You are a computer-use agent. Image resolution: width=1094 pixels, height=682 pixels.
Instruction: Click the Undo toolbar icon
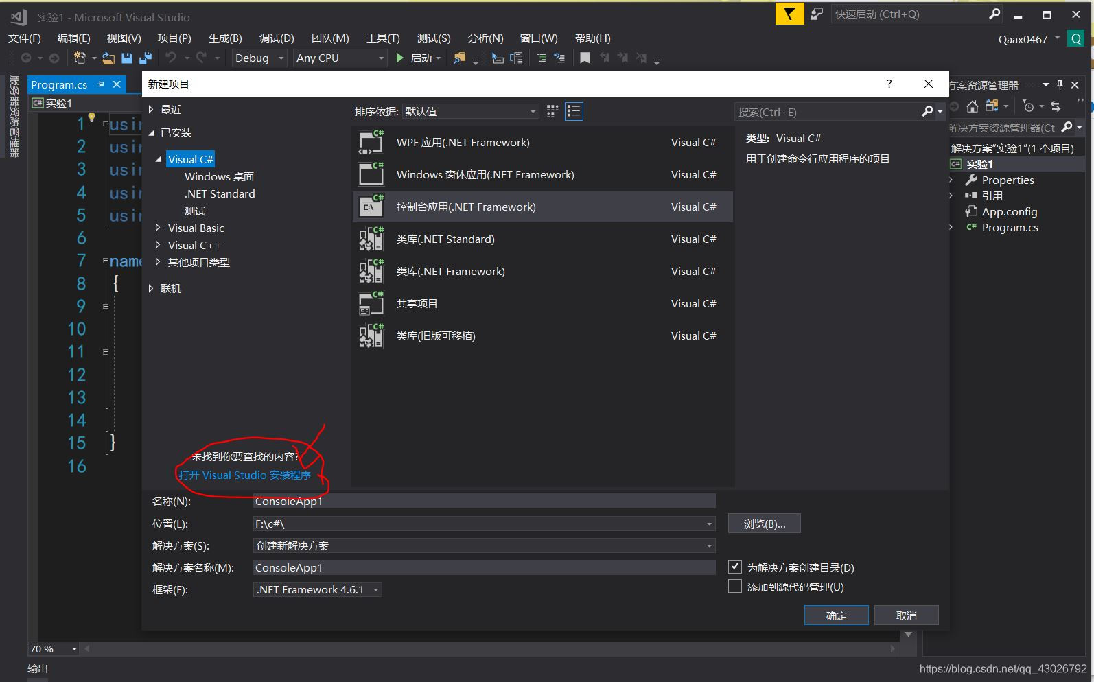point(171,58)
